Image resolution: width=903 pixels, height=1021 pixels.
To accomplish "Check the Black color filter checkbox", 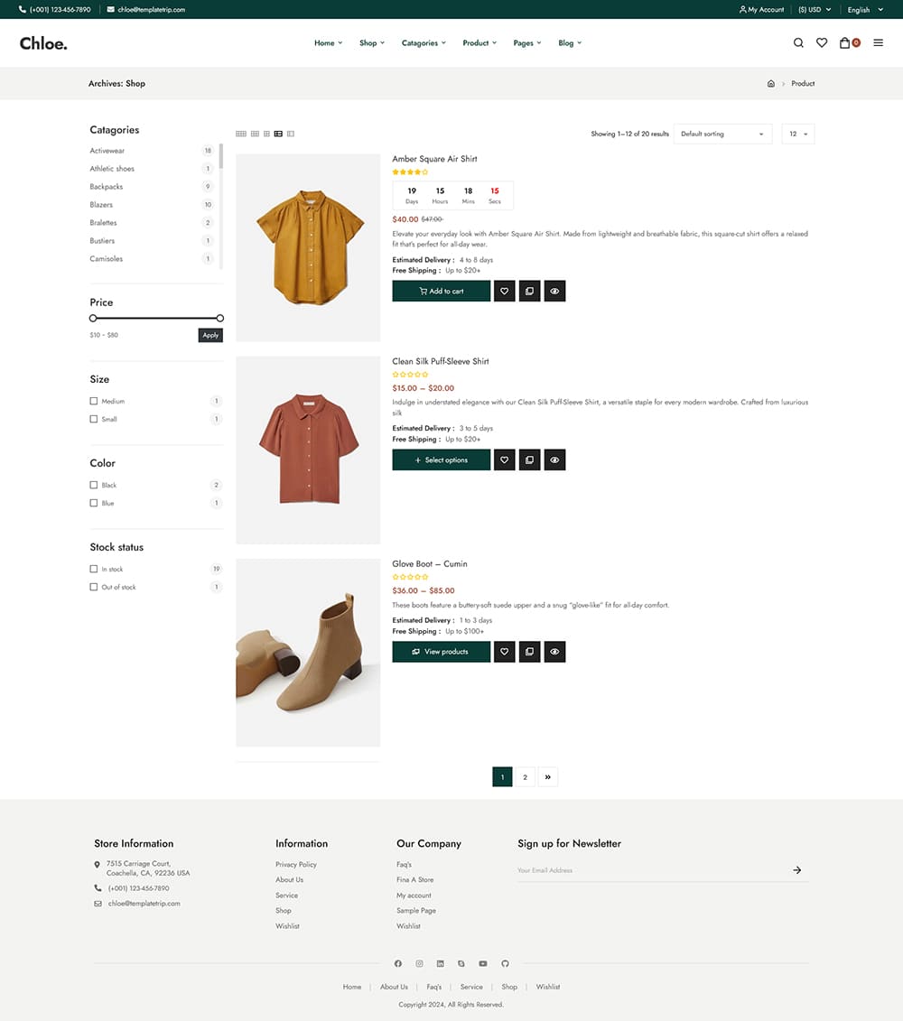I will [94, 485].
